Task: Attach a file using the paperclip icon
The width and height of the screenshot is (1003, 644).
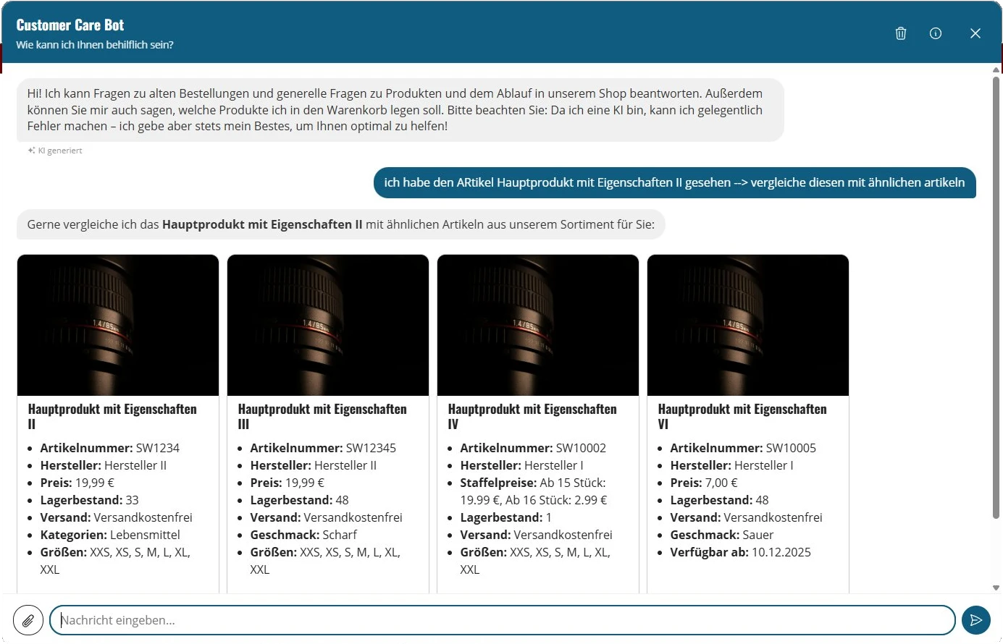Action: click(x=28, y=620)
